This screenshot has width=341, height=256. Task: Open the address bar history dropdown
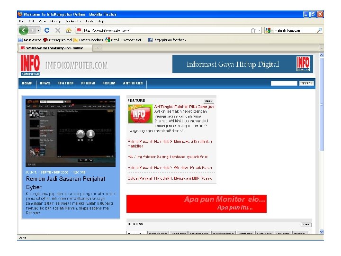point(260,30)
